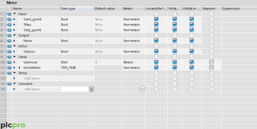The height and width of the screenshot is (129, 257).
Task: Click Add new under the Temp section
Action: (32, 78)
